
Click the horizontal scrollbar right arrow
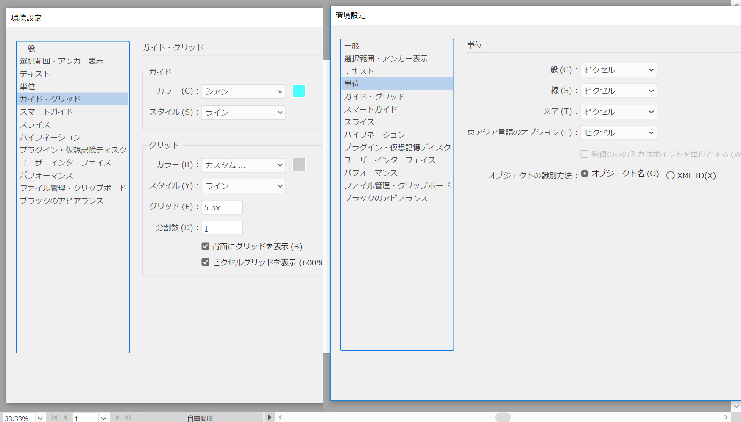pos(726,417)
